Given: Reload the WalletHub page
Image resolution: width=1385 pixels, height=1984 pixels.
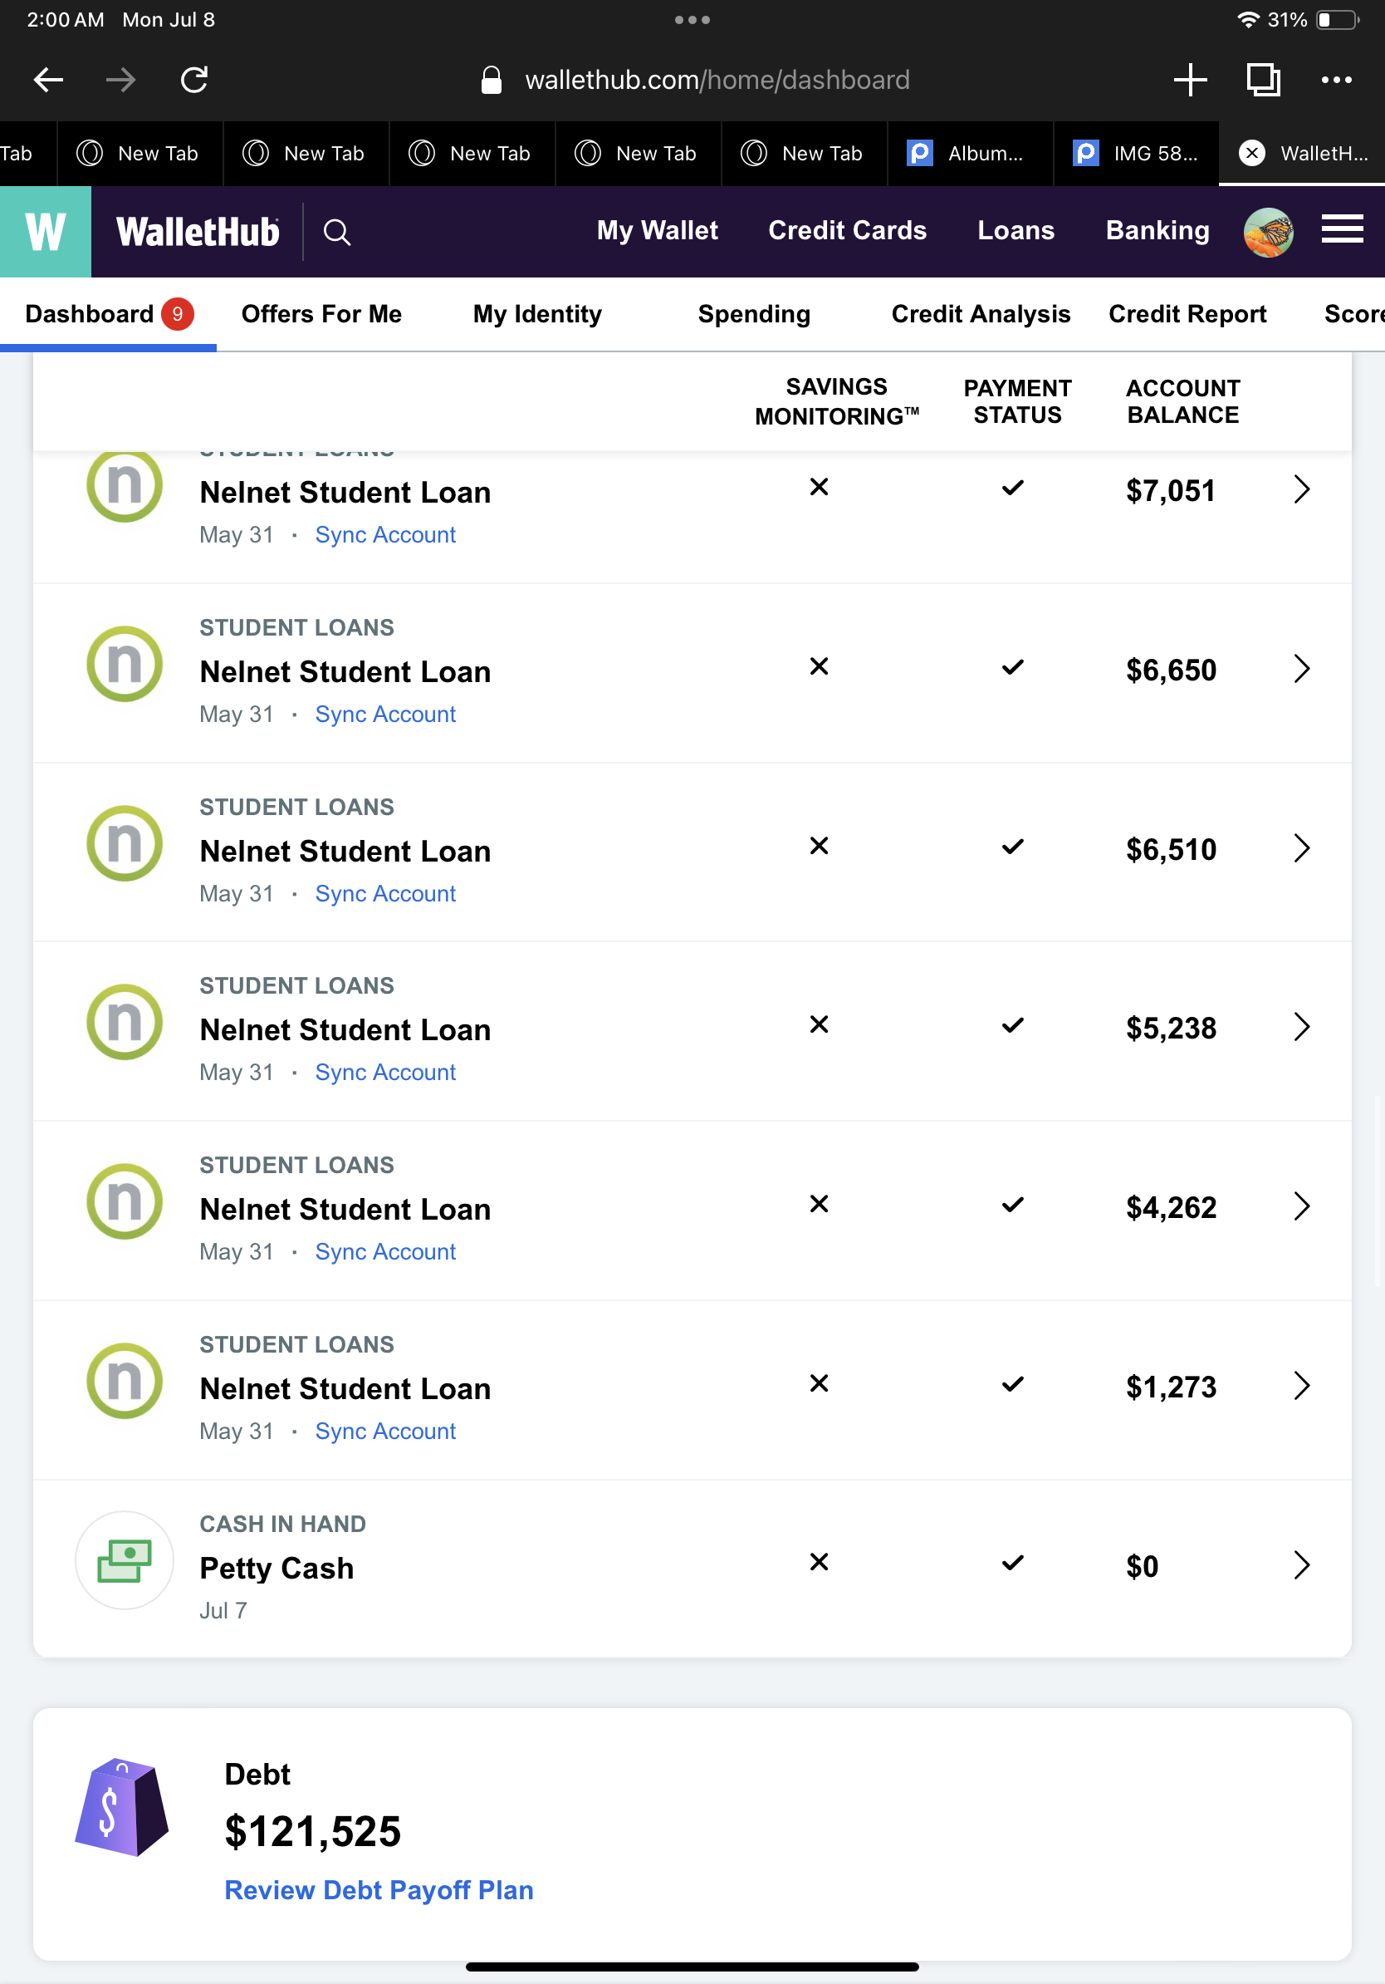Looking at the screenshot, I should 194,80.
